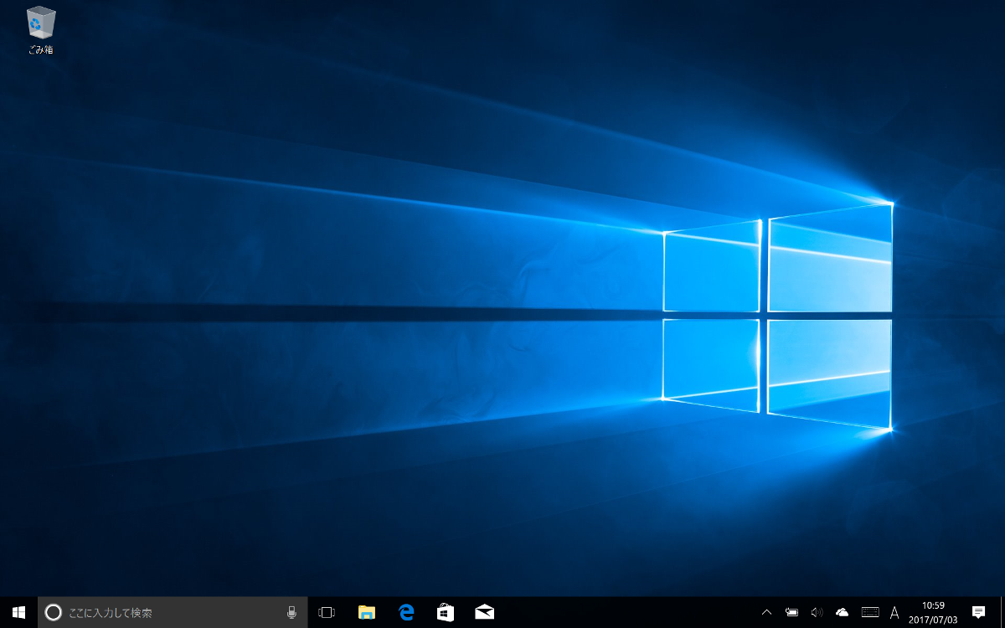The height and width of the screenshot is (628, 1005).
Task: Click the glowing Windows logo on wallpaper
Action: click(777, 317)
